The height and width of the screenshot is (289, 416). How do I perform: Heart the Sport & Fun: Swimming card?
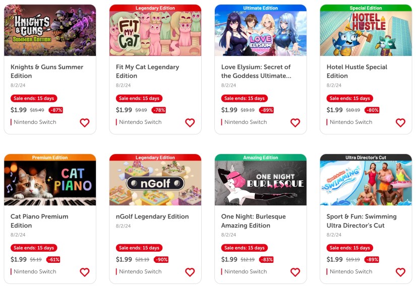pos(400,272)
